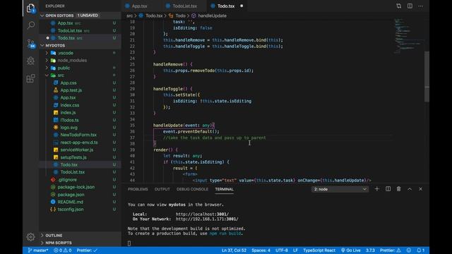
Task: Open README.md in the file tree
Action: point(71,202)
